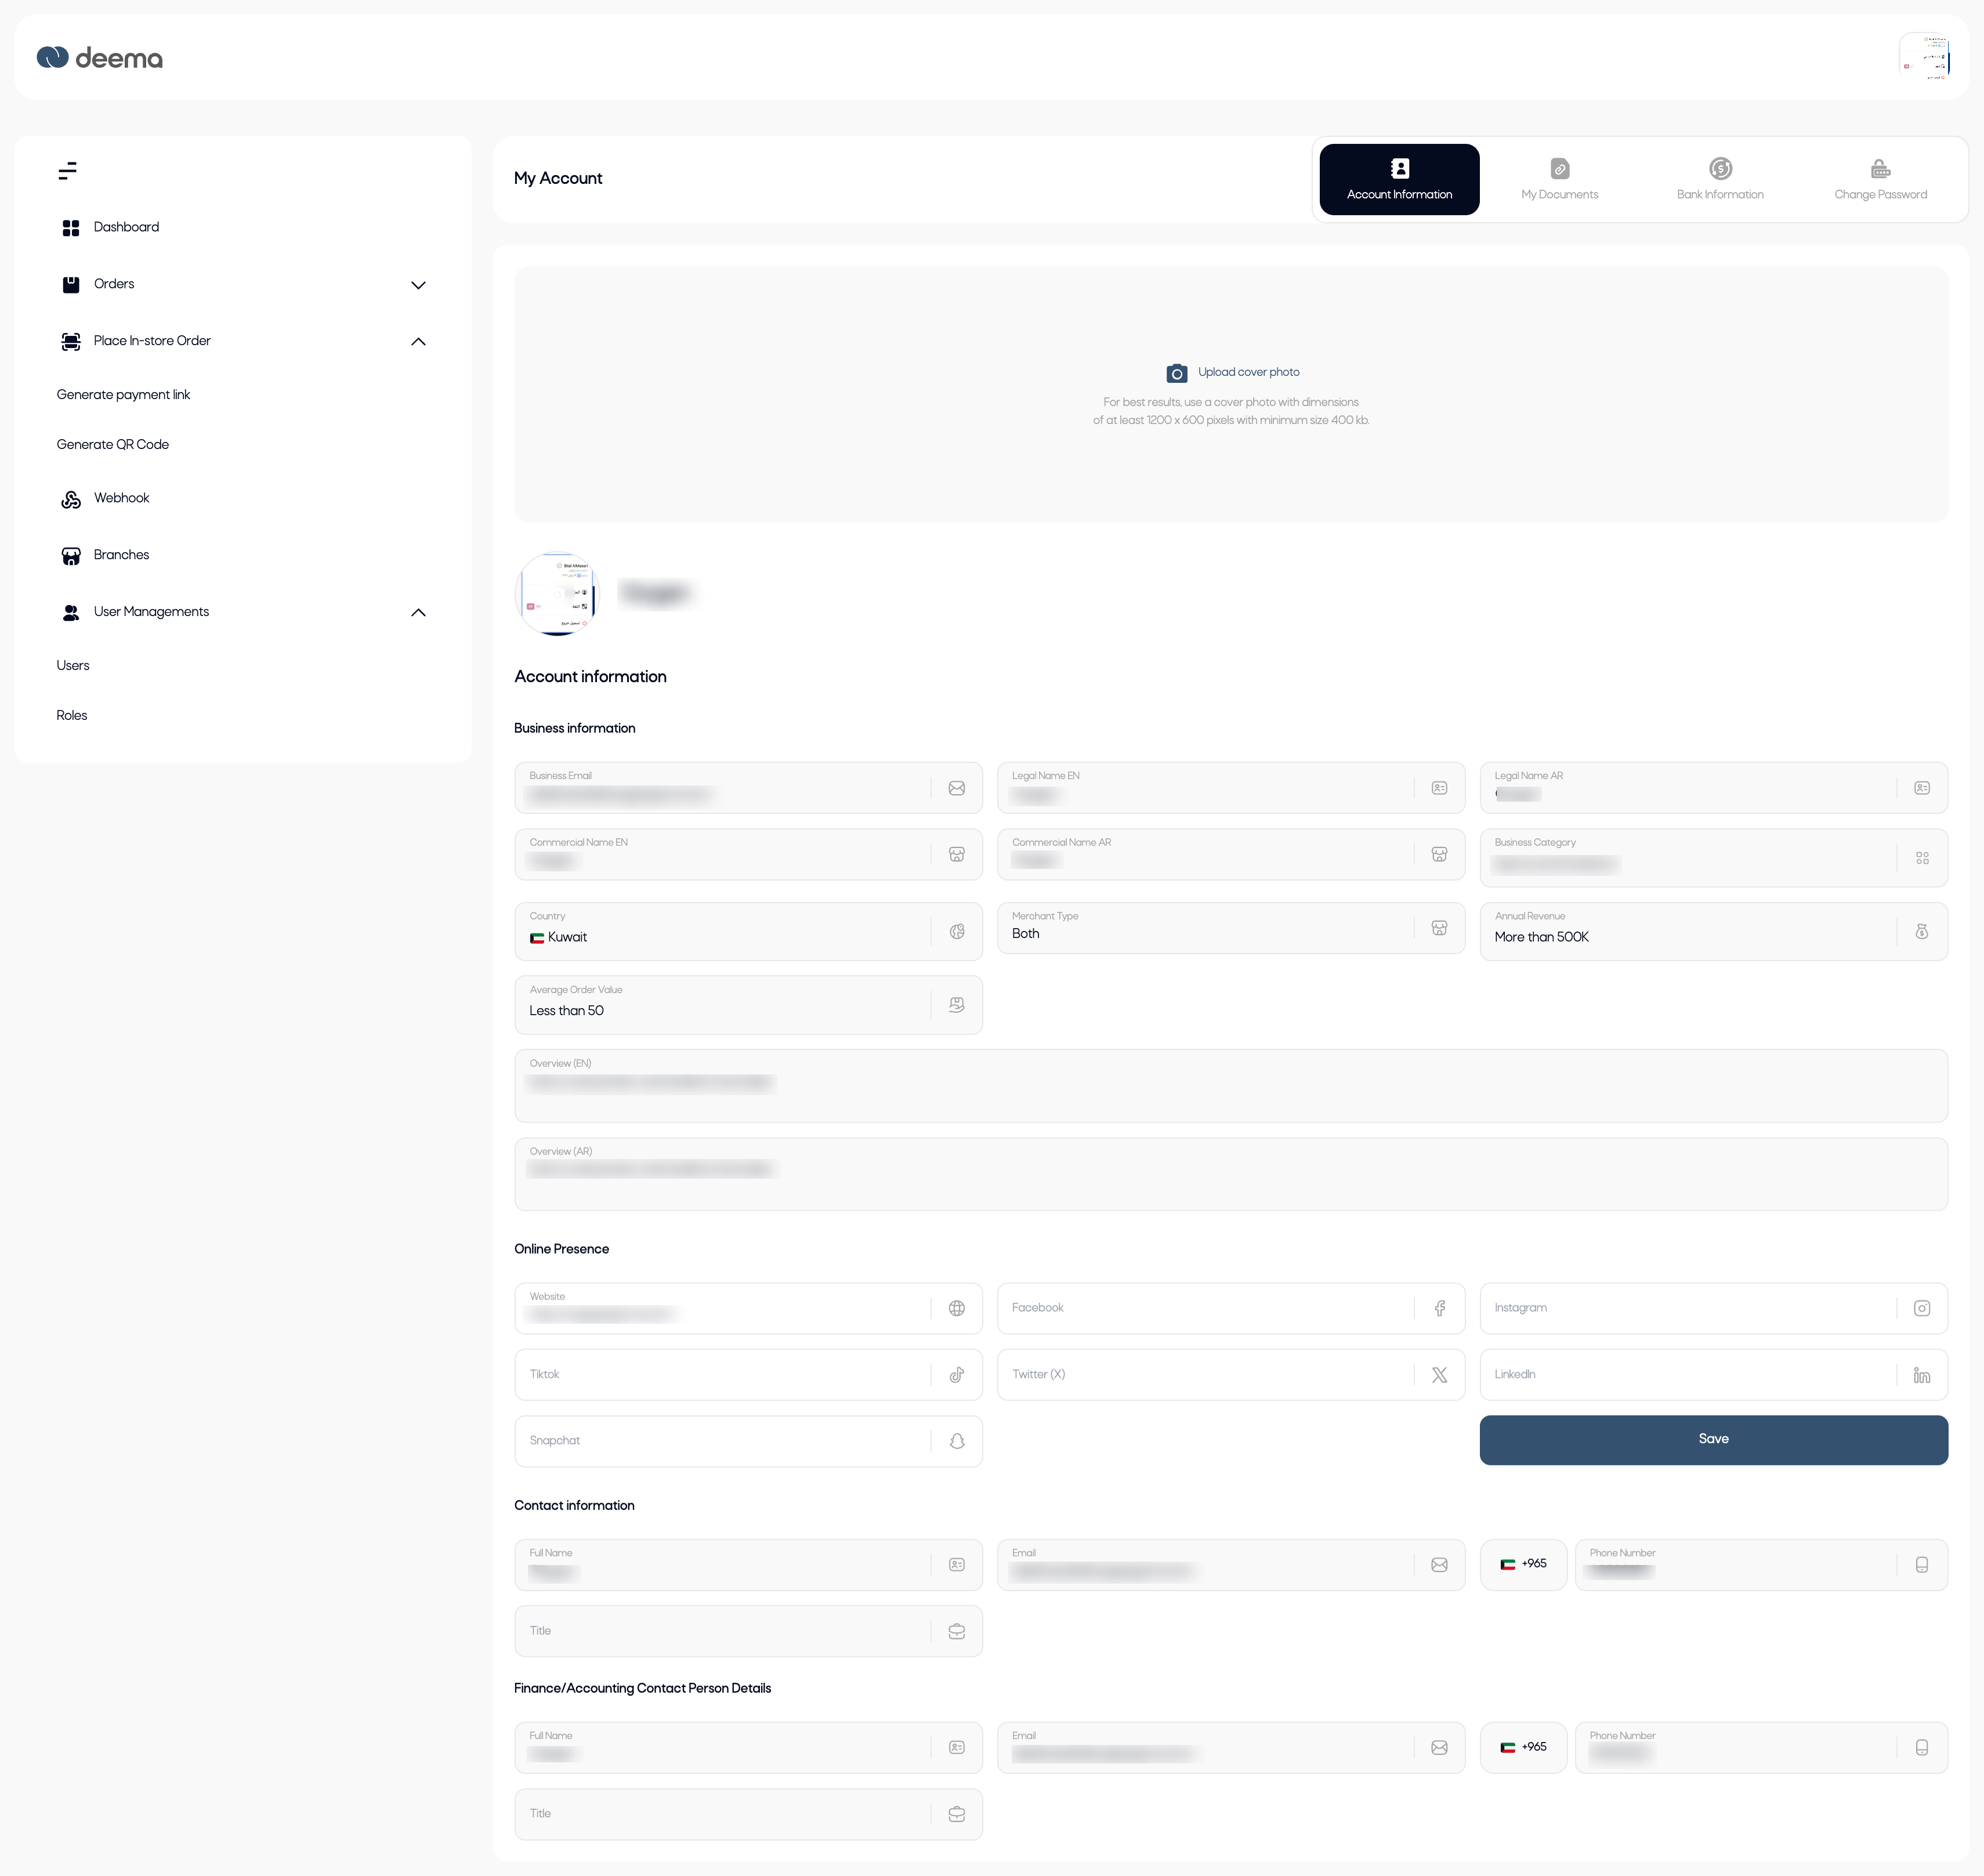Click the globe icon in Website field
The height and width of the screenshot is (1876, 1984).
(x=956, y=1308)
